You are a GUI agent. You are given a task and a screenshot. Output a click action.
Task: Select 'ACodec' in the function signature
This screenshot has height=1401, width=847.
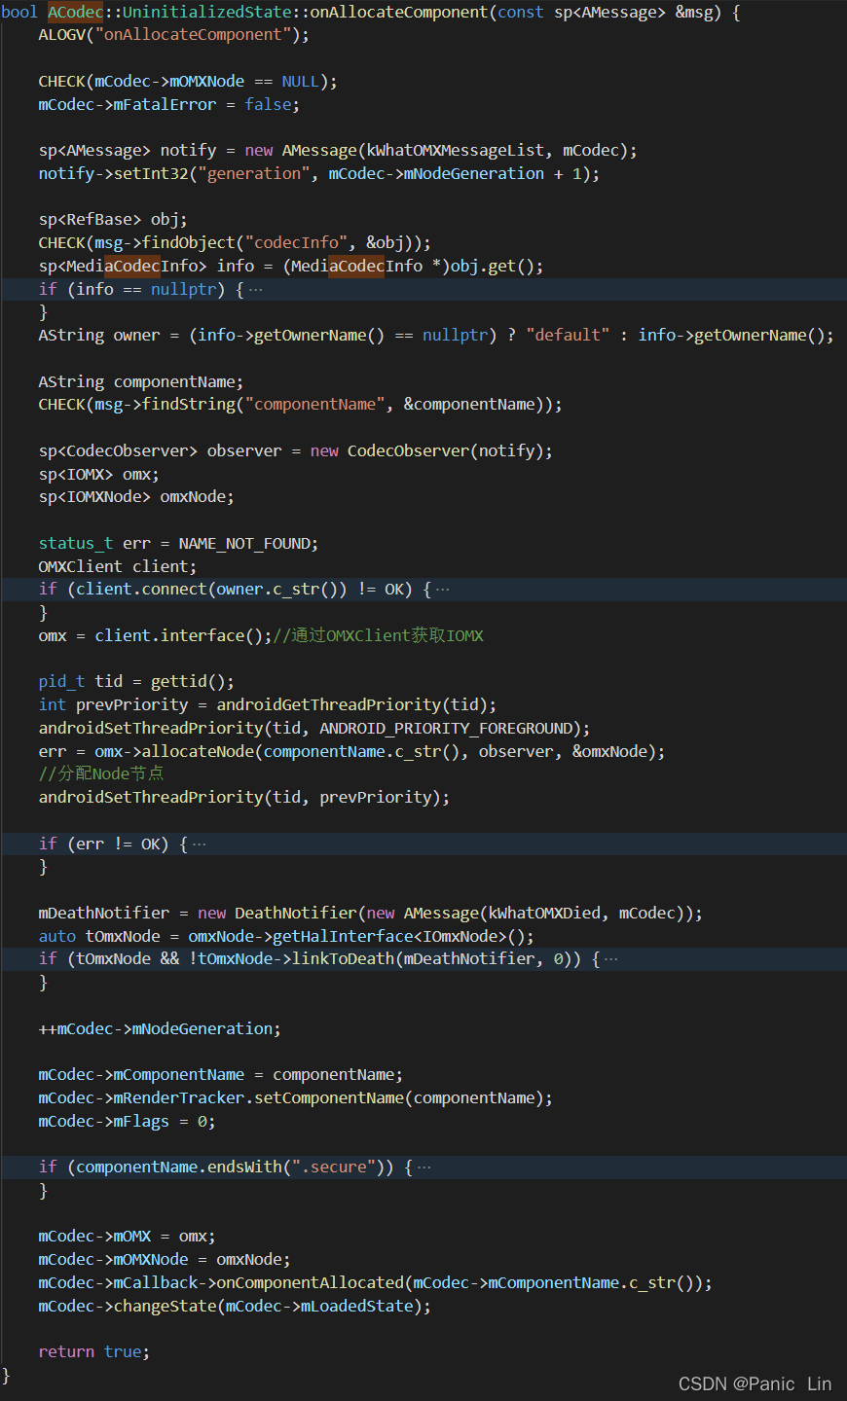[75, 13]
